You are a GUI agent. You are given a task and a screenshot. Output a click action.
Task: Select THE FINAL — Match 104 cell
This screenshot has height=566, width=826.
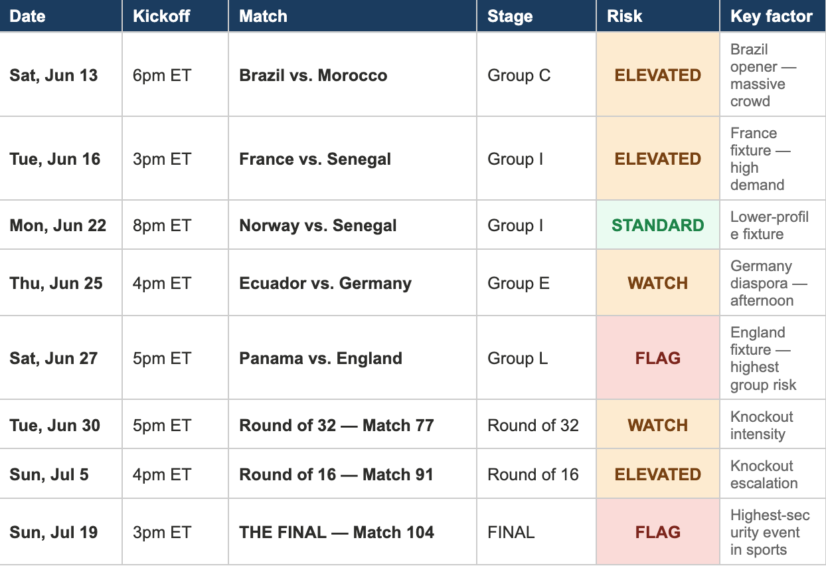[353, 532]
